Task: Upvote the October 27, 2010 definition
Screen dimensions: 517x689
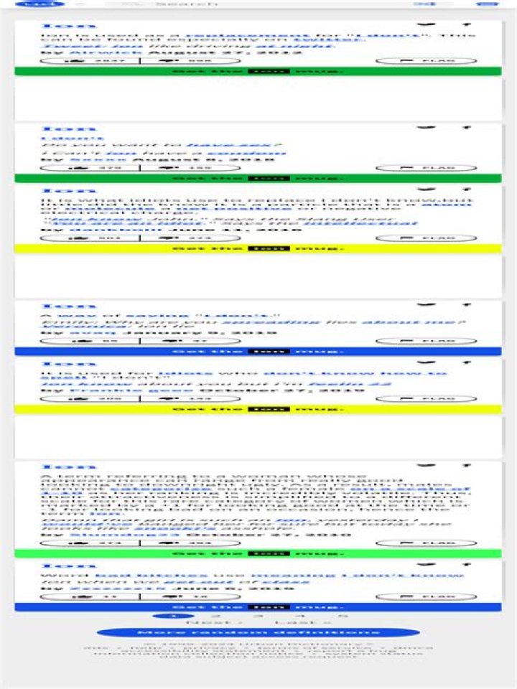Action: [x=90, y=543]
